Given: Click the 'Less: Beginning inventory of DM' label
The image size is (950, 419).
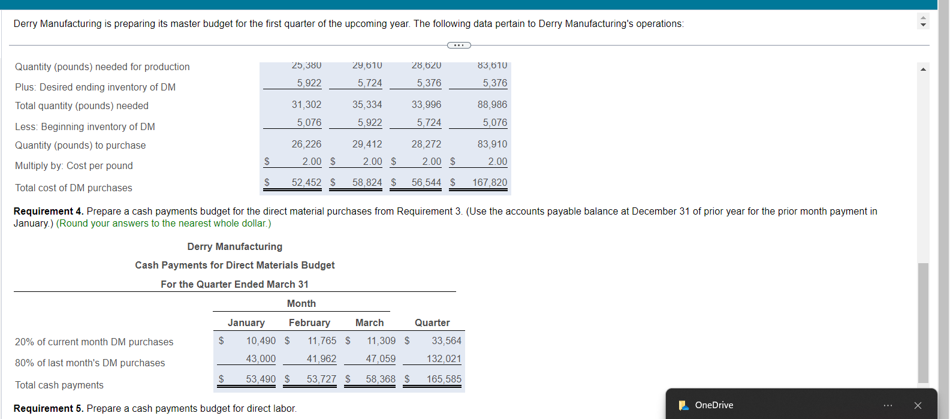Looking at the screenshot, I should coord(85,126).
